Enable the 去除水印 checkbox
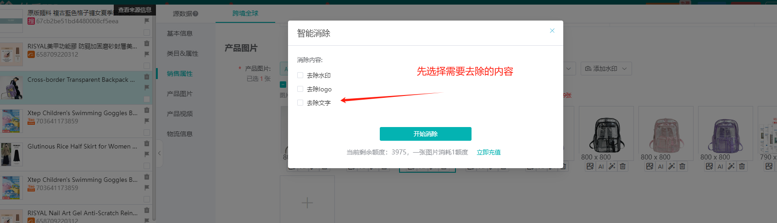The image size is (777, 223). coord(300,75)
